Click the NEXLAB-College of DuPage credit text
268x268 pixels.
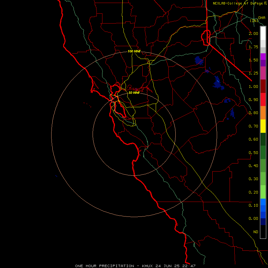point(239,3)
